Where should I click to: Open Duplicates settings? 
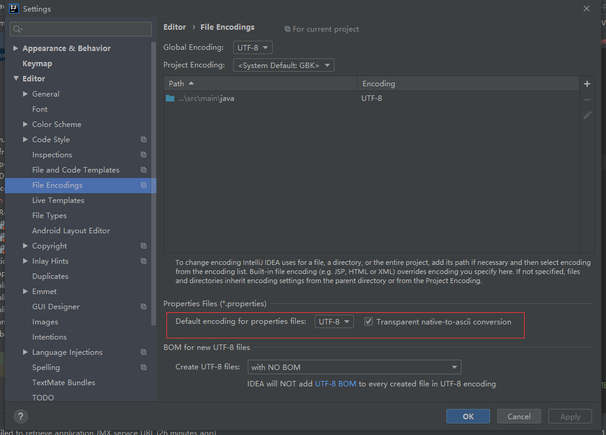pos(50,276)
